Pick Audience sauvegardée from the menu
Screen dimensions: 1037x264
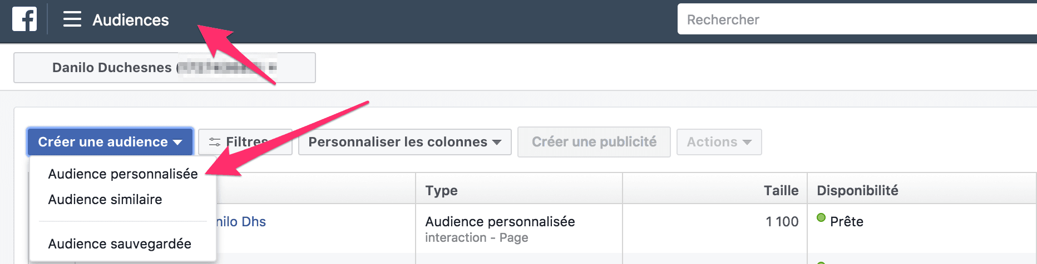pyautogui.click(x=120, y=244)
